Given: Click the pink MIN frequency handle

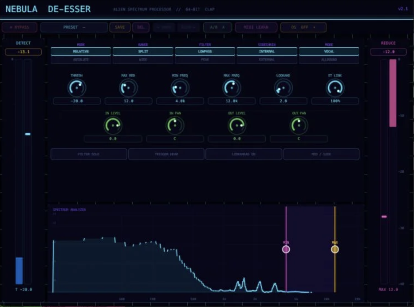Looking at the screenshot, I should pyautogui.click(x=286, y=249).
